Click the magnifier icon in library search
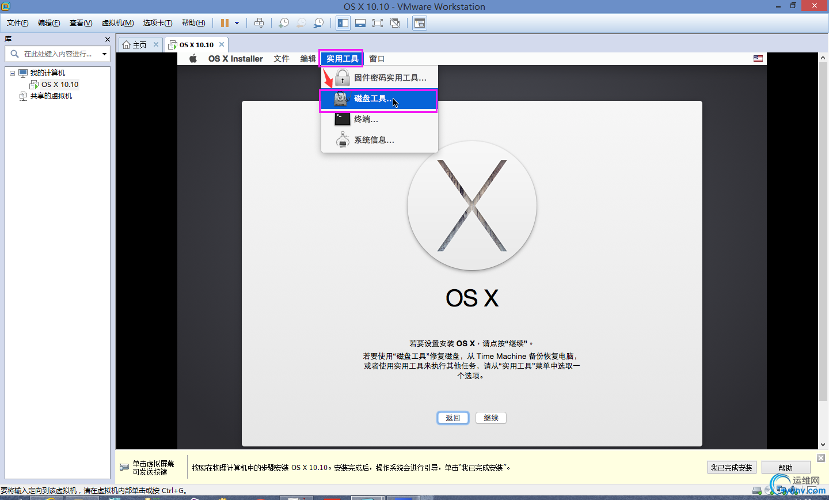Image resolution: width=829 pixels, height=500 pixels. [14, 54]
